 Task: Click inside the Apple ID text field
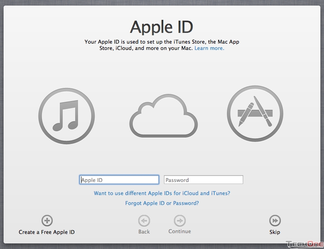pos(119,180)
